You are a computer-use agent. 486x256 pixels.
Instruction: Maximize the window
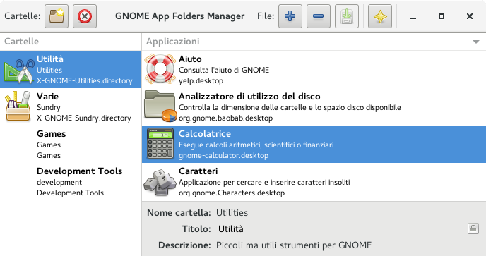441,16
